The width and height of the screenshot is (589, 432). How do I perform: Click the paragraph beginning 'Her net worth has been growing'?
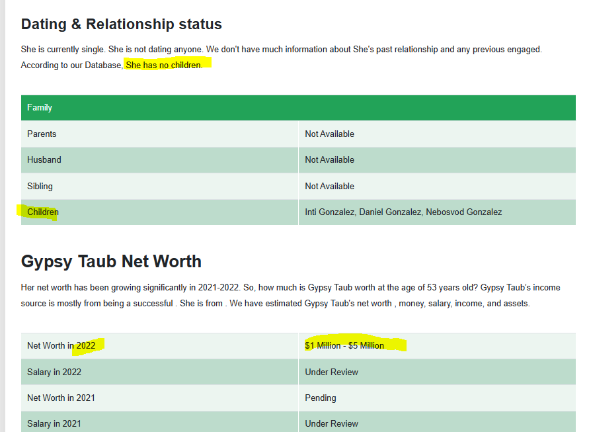(x=290, y=296)
